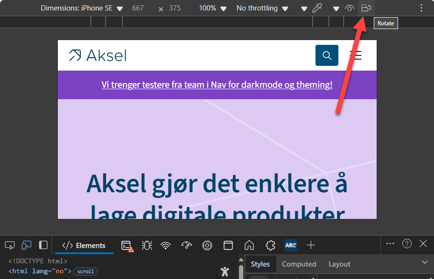Screen dimensions: 434x279
Task: Click the Aksel search button
Action: click(x=326, y=55)
